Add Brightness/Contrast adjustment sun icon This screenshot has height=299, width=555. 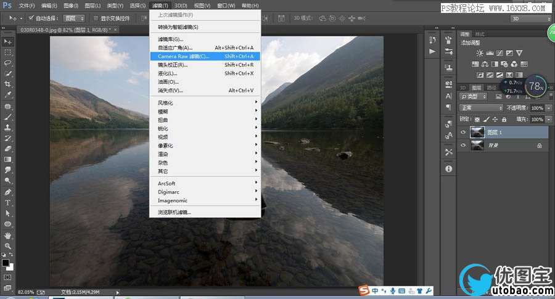tap(480, 53)
